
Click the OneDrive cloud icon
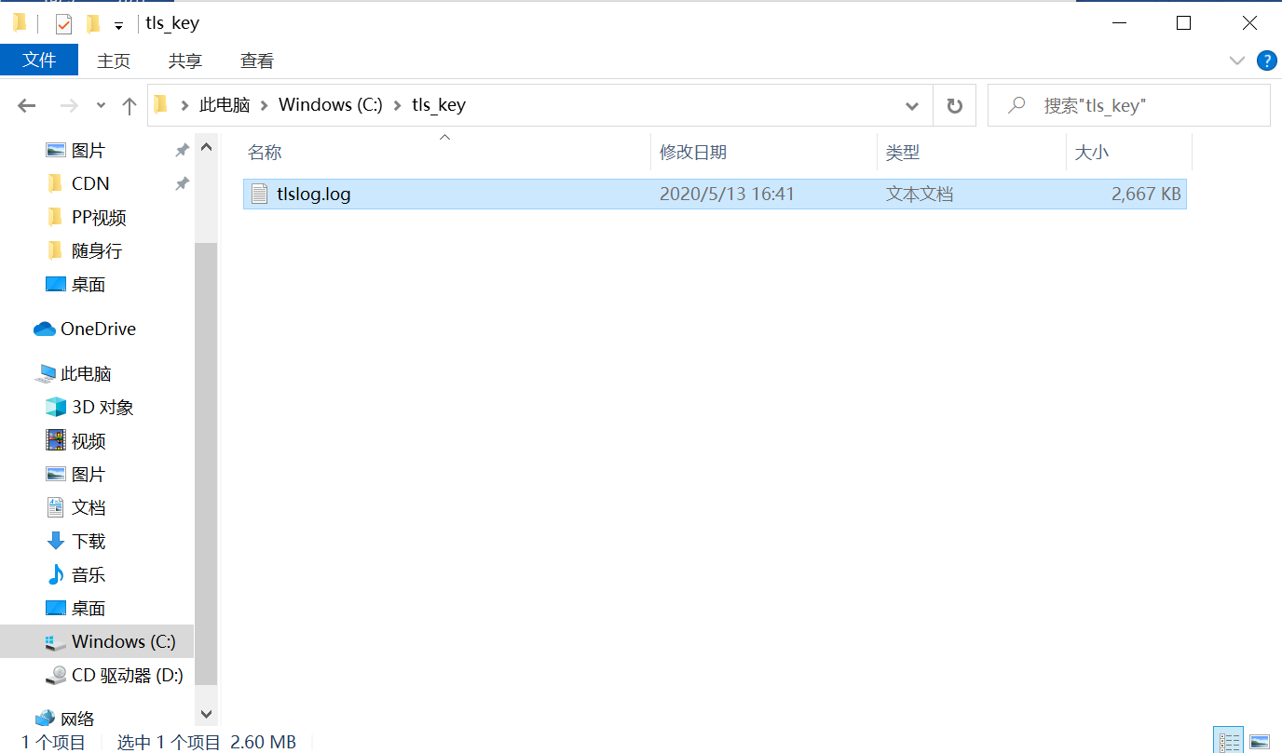(x=45, y=329)
